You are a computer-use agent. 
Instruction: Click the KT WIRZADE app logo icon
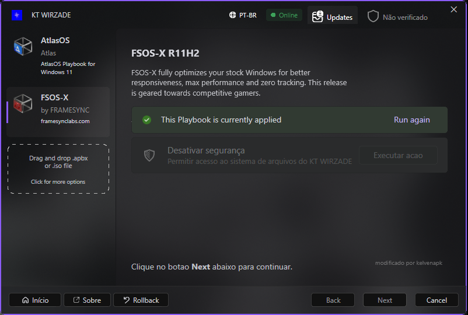[x=17, y=15]
